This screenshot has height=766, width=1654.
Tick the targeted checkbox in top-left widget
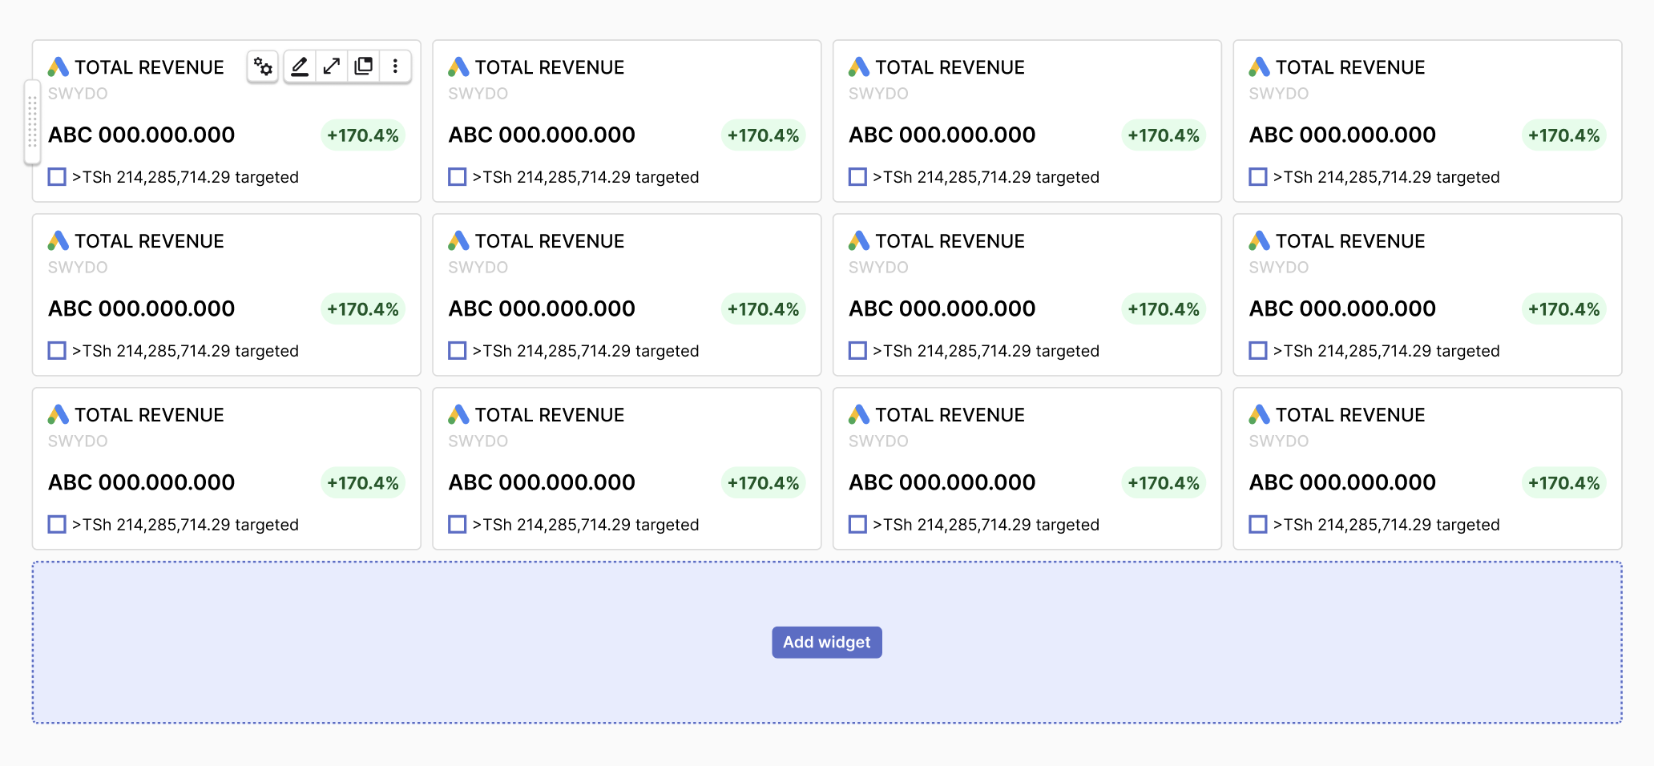[57, 176]
